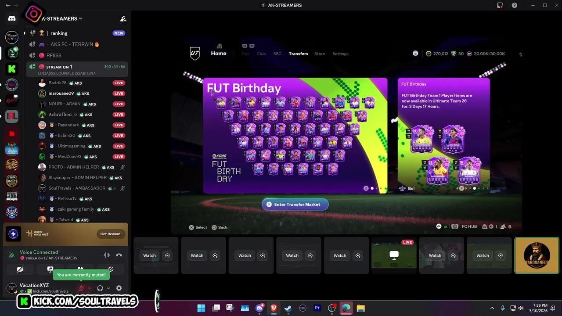The width and height of the screenshot is (562, 316).
Task: Open the Discord help icon in title bar
Action: tap(514, 5)
